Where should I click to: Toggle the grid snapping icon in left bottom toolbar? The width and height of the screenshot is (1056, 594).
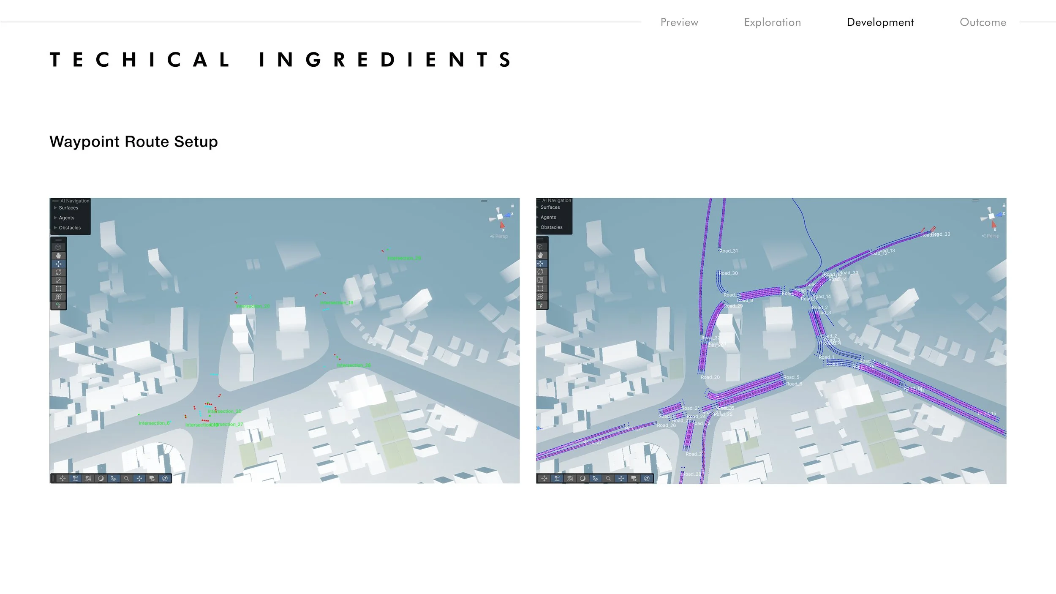88,478
